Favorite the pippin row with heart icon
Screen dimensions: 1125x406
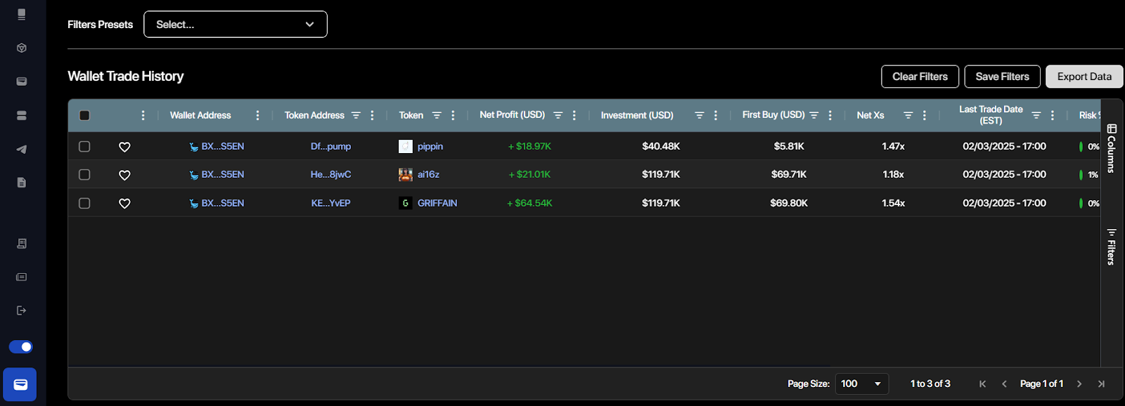click(124, 147)
